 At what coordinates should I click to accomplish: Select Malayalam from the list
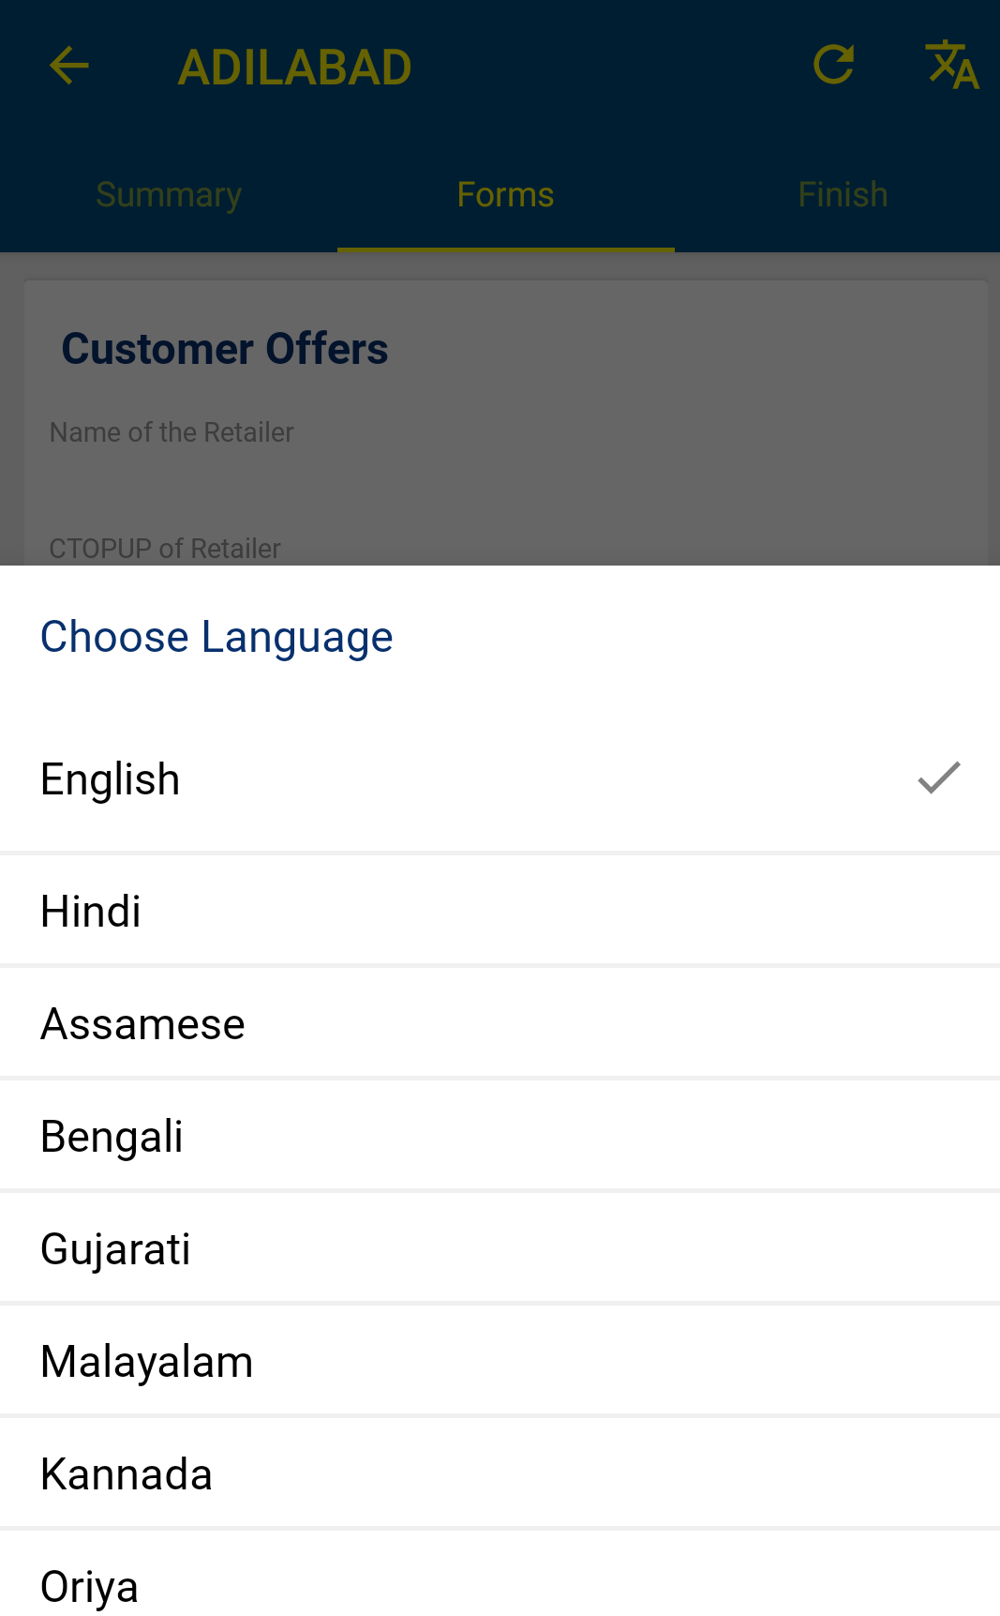click(x=147, y=1362)
